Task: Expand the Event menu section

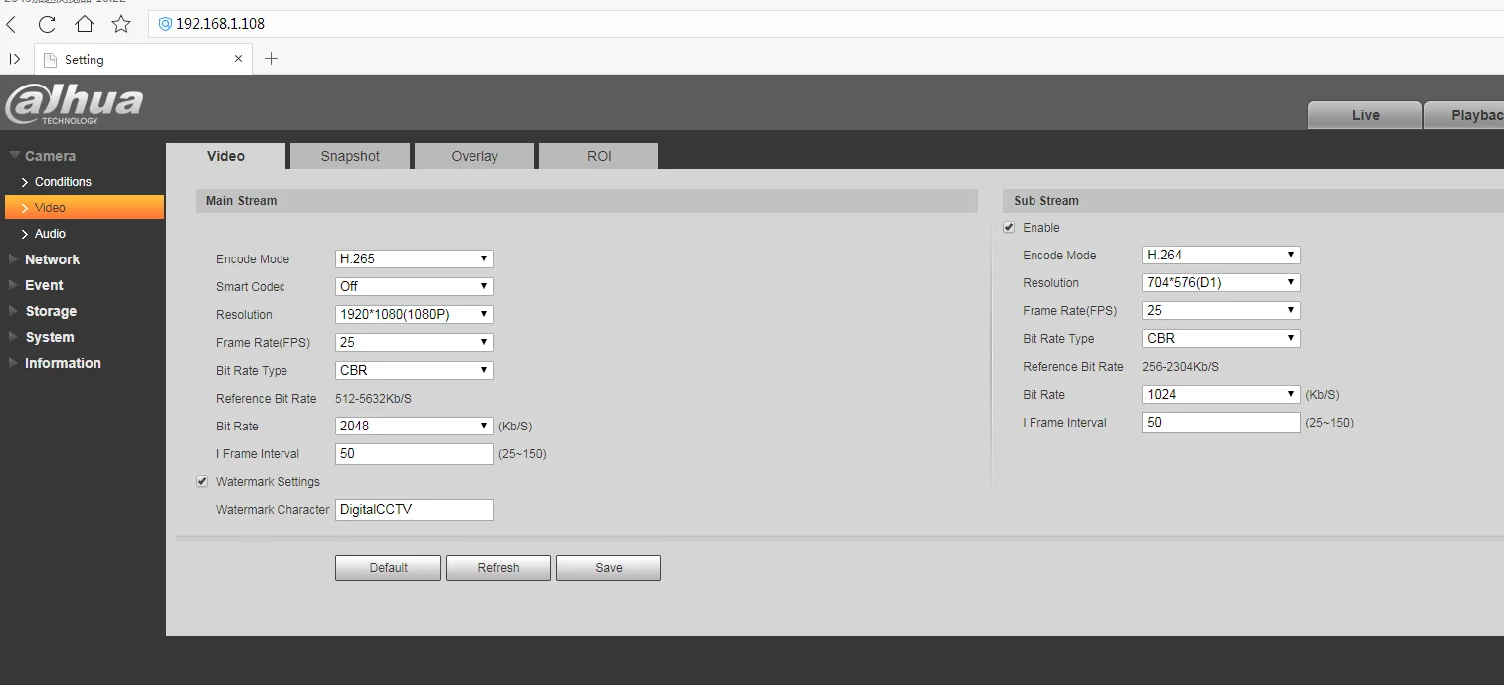Action: tap(44, 285)
